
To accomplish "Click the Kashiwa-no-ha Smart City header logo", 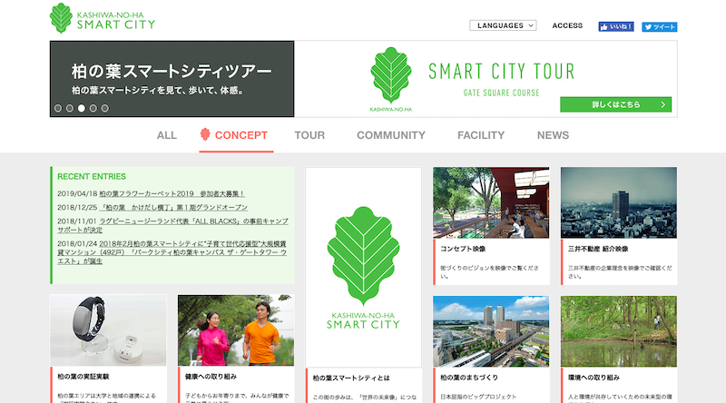I will 103,18.
